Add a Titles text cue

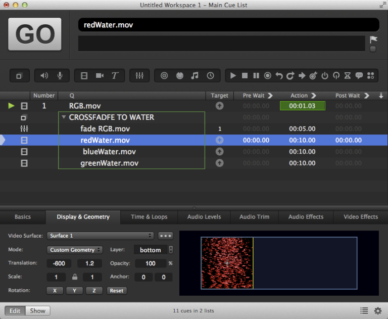(115, 76)
